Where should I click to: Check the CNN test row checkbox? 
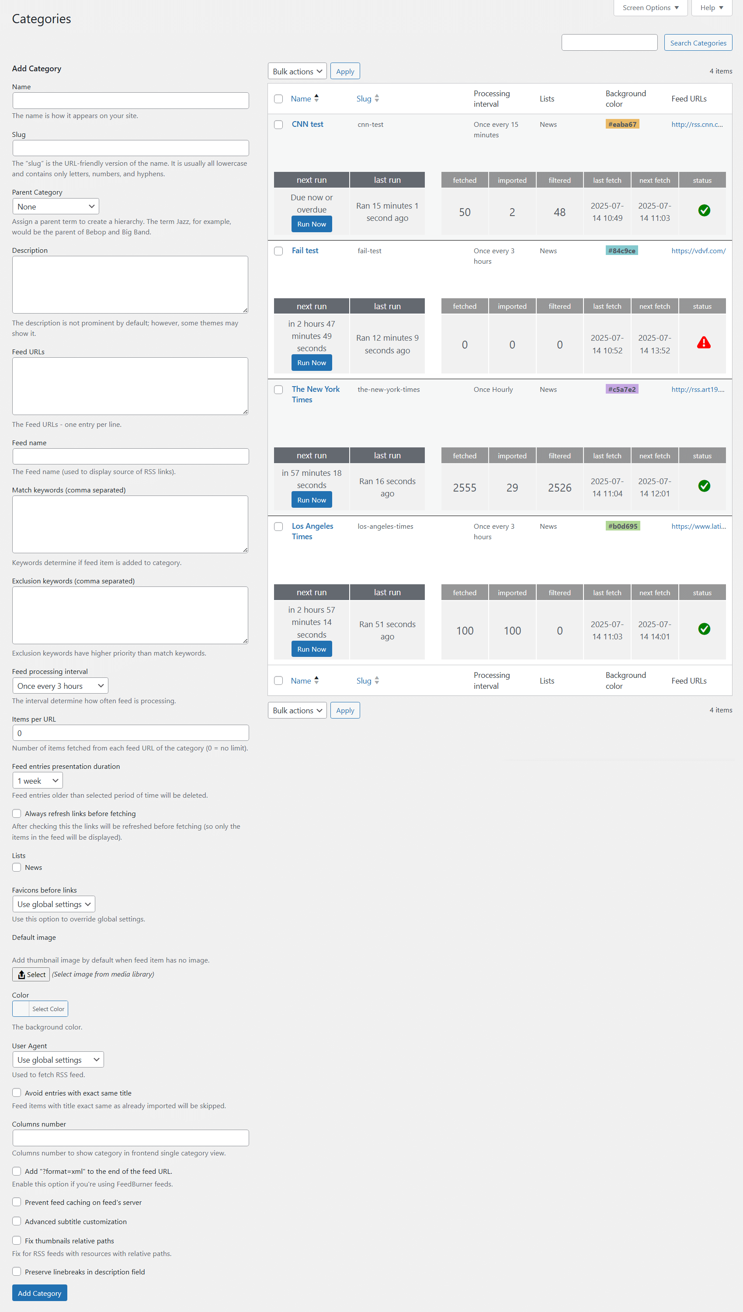point(278,125)
